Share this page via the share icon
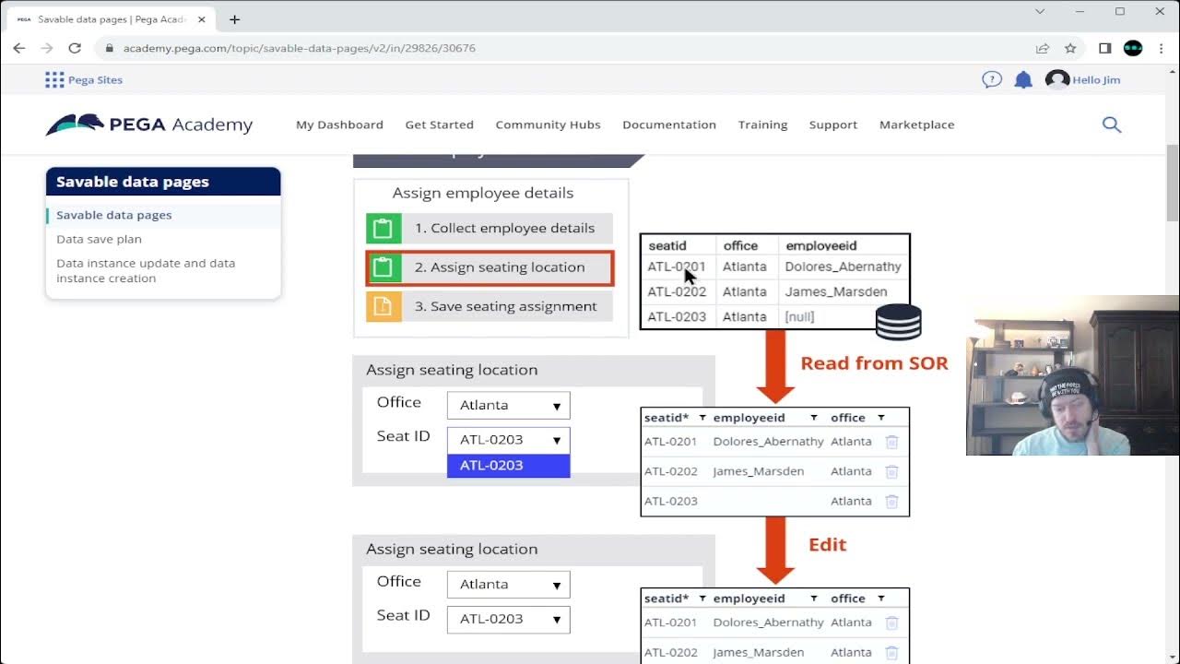1180x664 pixels. (x=1043, y=48)
